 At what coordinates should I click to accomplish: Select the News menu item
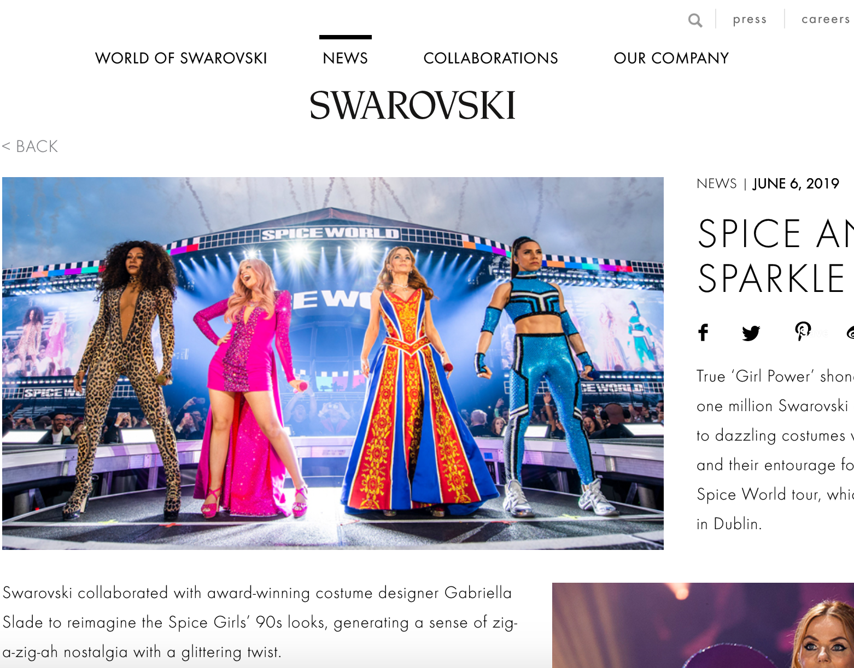click(345, 58)
